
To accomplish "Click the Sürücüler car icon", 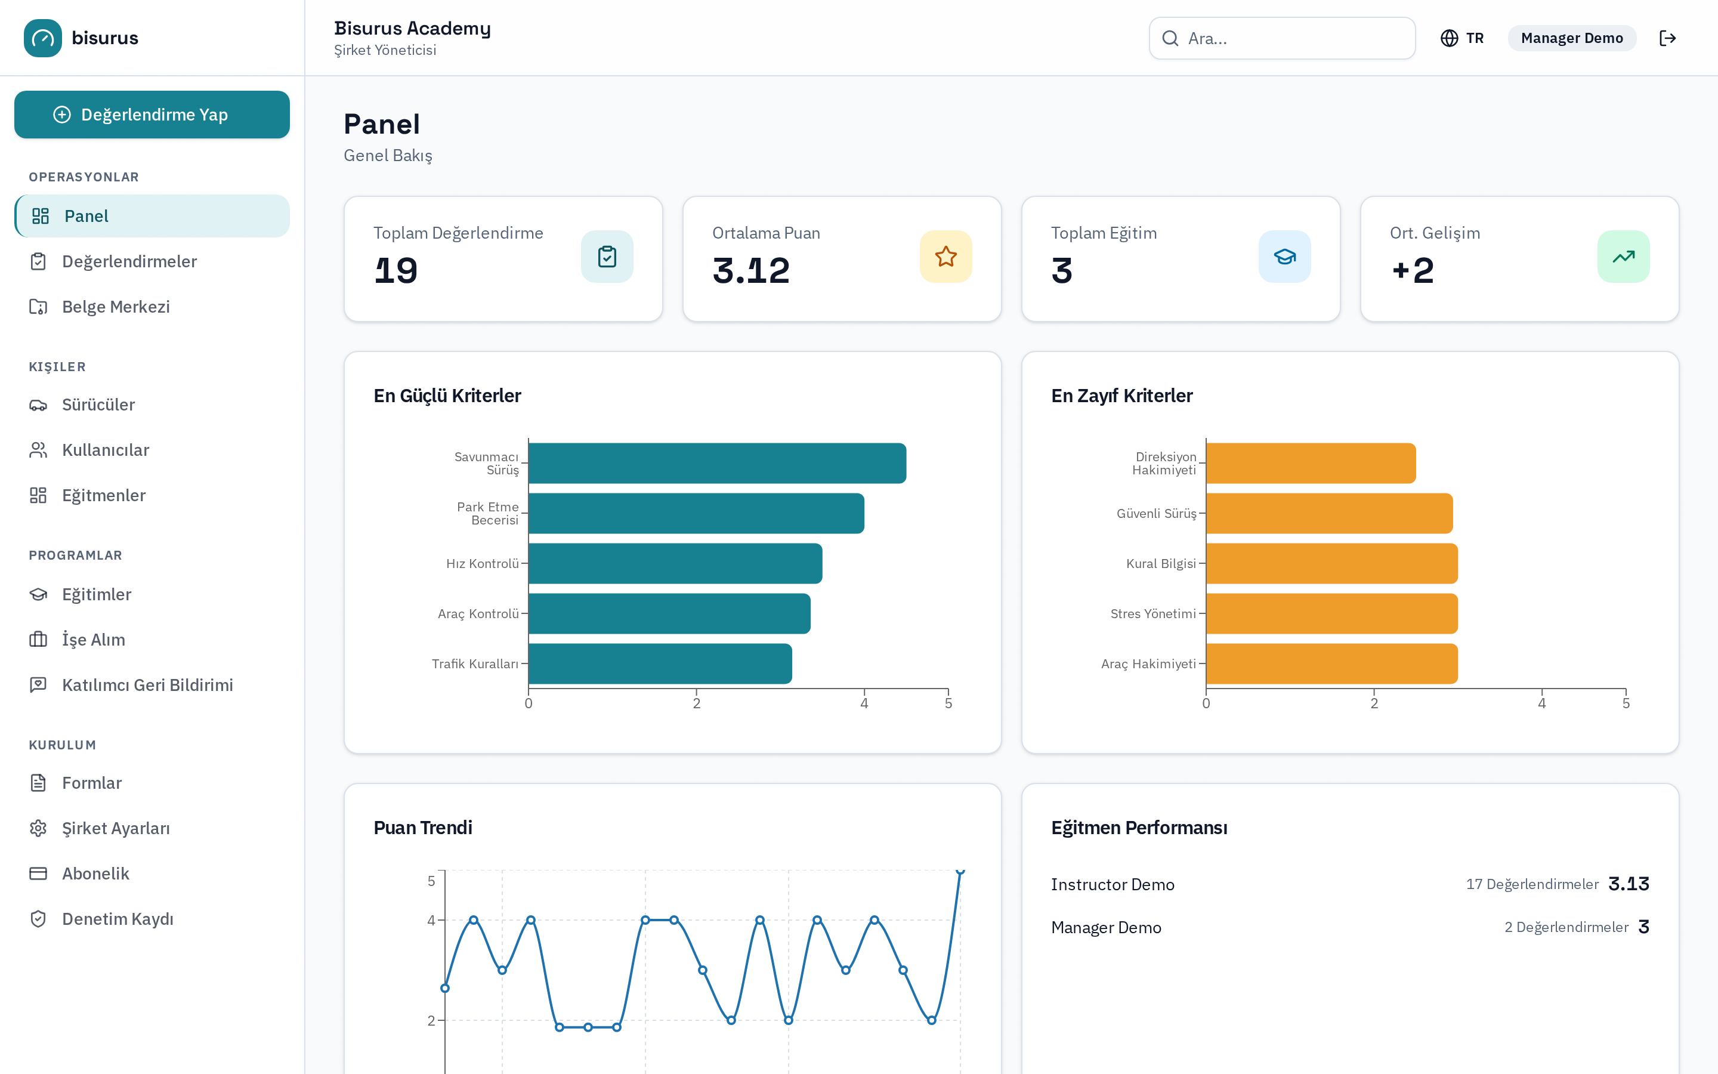I will tap(38, 405).
